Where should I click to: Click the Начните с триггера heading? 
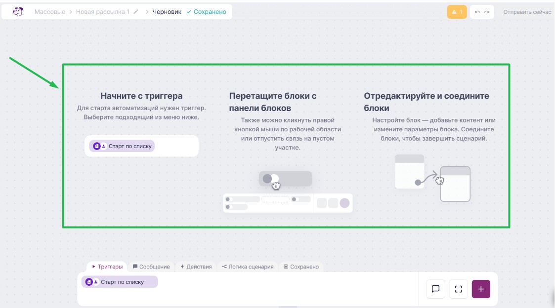pos(141,96)
